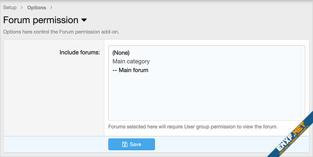This screenshot has width=313, height=157.
Task: Click the floppy disk icon on Save
Action: click(x=125, y=145)
